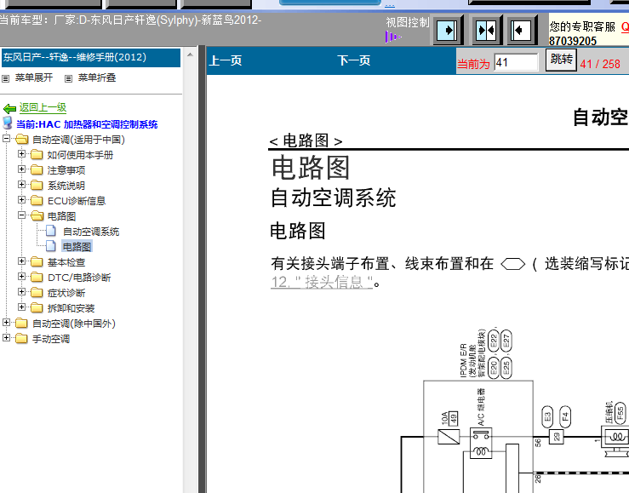Click the 自动空调(适用于中国) tree label
The width and height of the screenshot is (629, 493).
tap(78, 140)
